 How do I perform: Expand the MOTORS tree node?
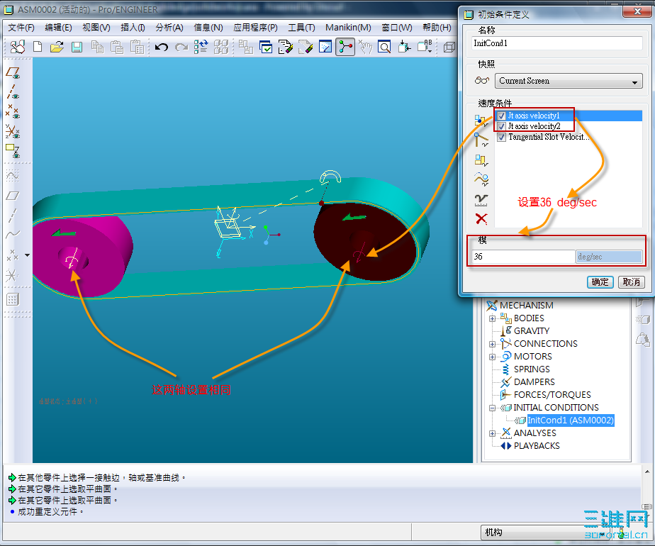492,357
